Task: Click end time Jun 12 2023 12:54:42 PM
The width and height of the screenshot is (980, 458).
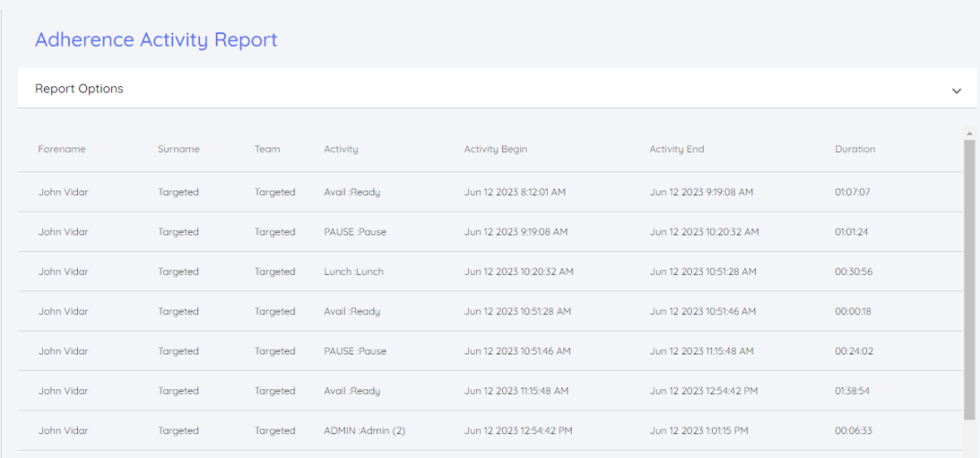Action: [705, 391]
